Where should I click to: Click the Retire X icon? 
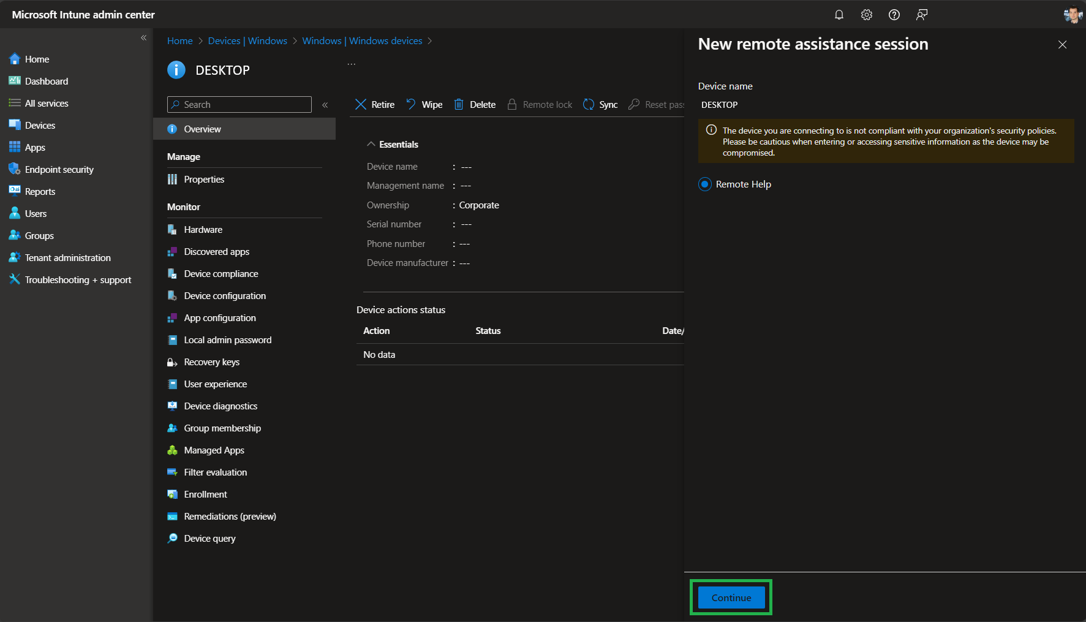pyautogui.click(x=361, y=105)
